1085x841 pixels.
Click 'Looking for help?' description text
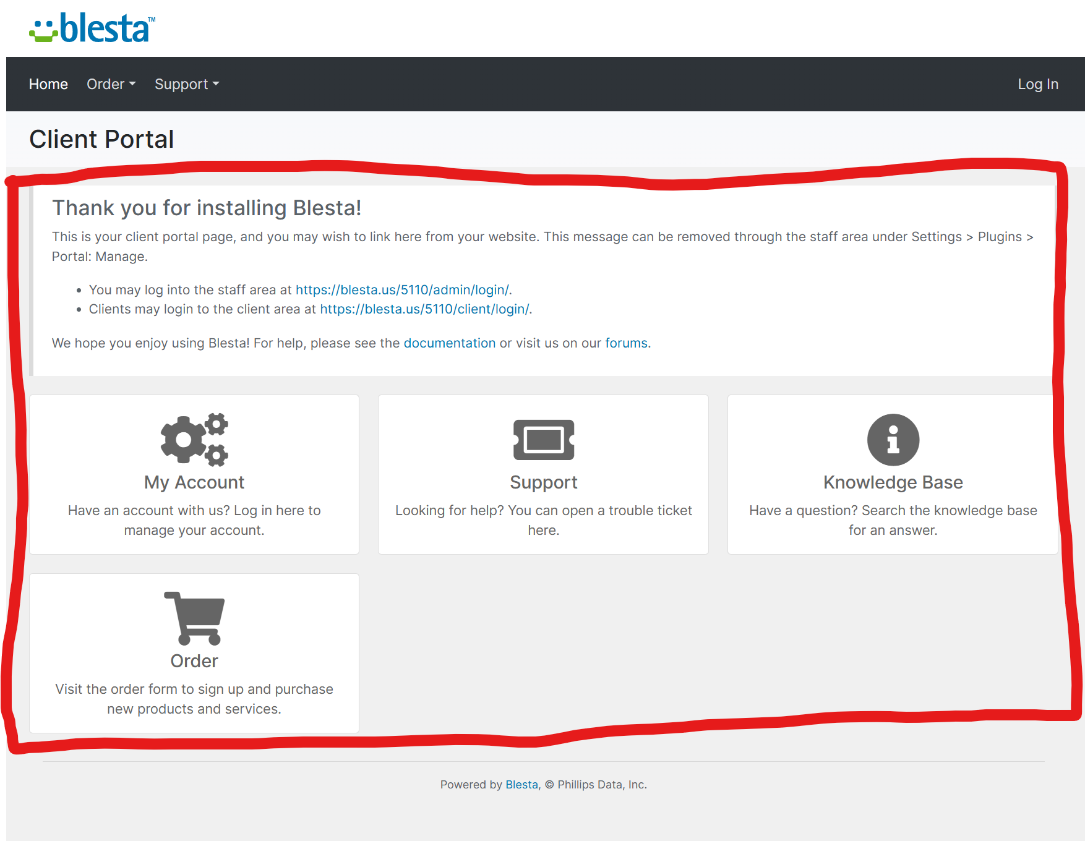544,521
